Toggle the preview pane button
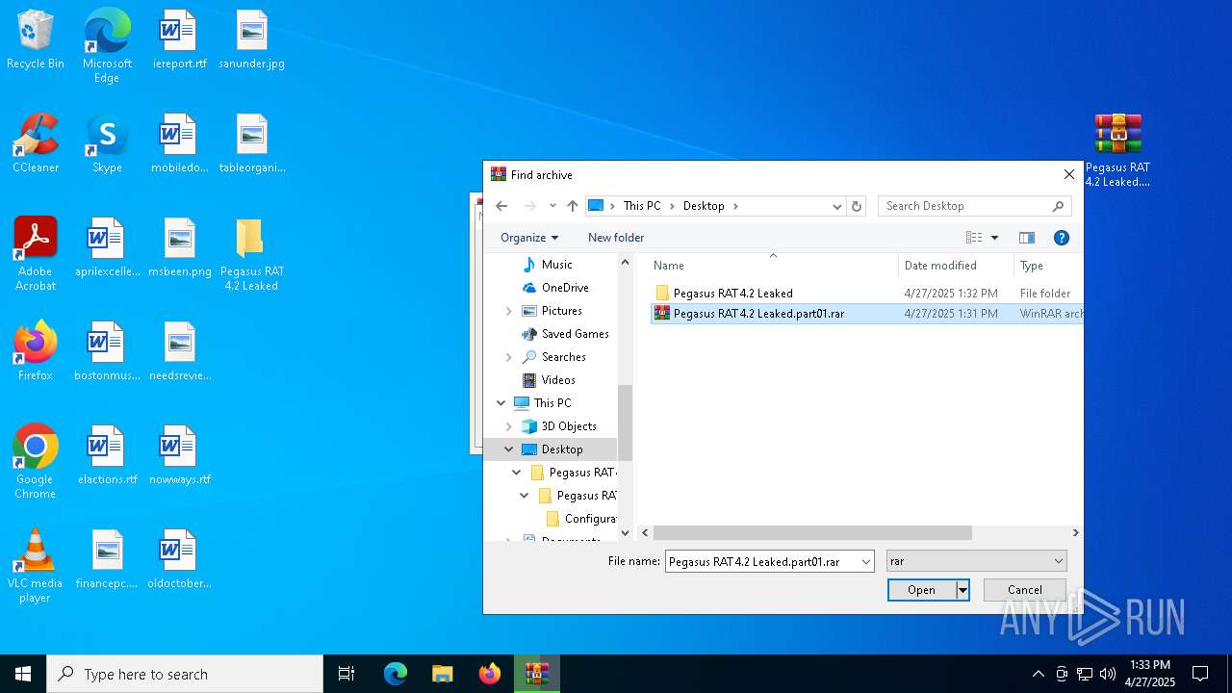The width and height of the screenshot is (1232, 693). point(1027,238)
